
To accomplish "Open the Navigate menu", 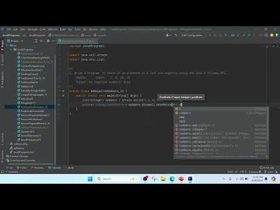I will 33,29.
